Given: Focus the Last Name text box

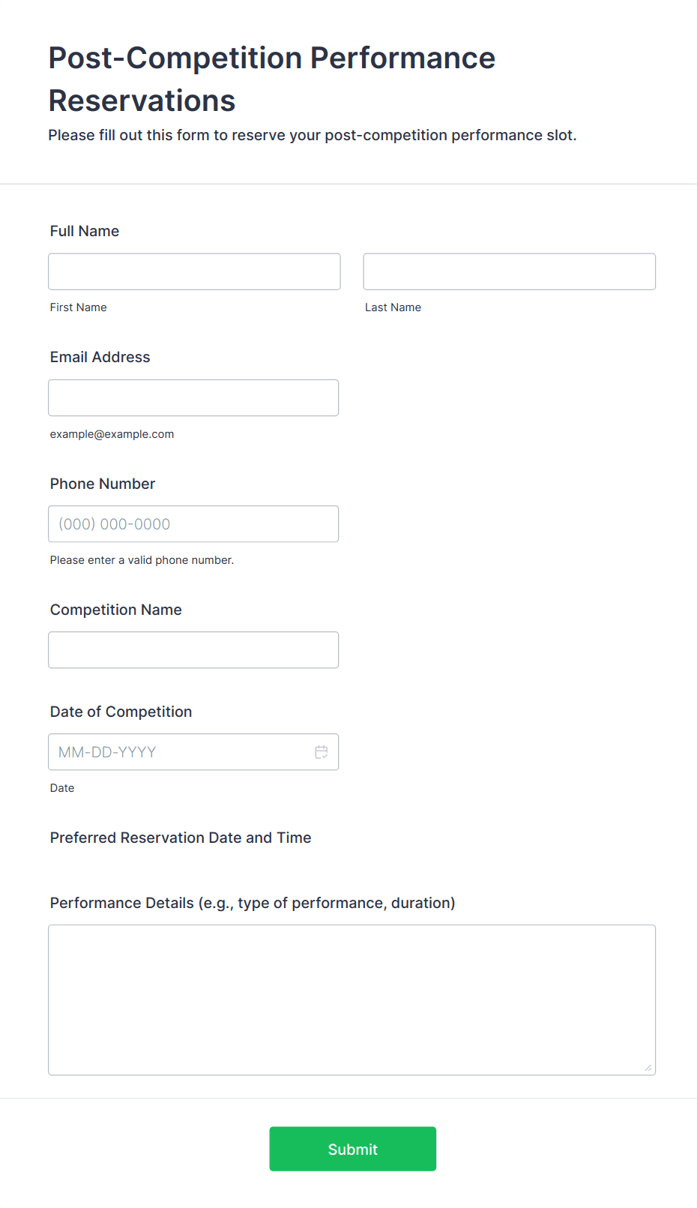Looking at the screenshot, I should (509, 271).
